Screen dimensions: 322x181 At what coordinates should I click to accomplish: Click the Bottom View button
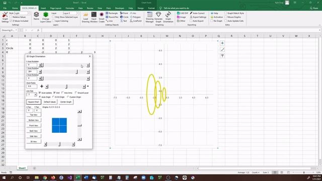[34, 120]
